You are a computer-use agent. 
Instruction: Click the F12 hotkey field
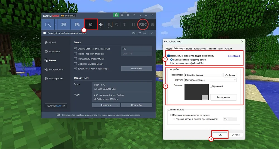[137, 49]
